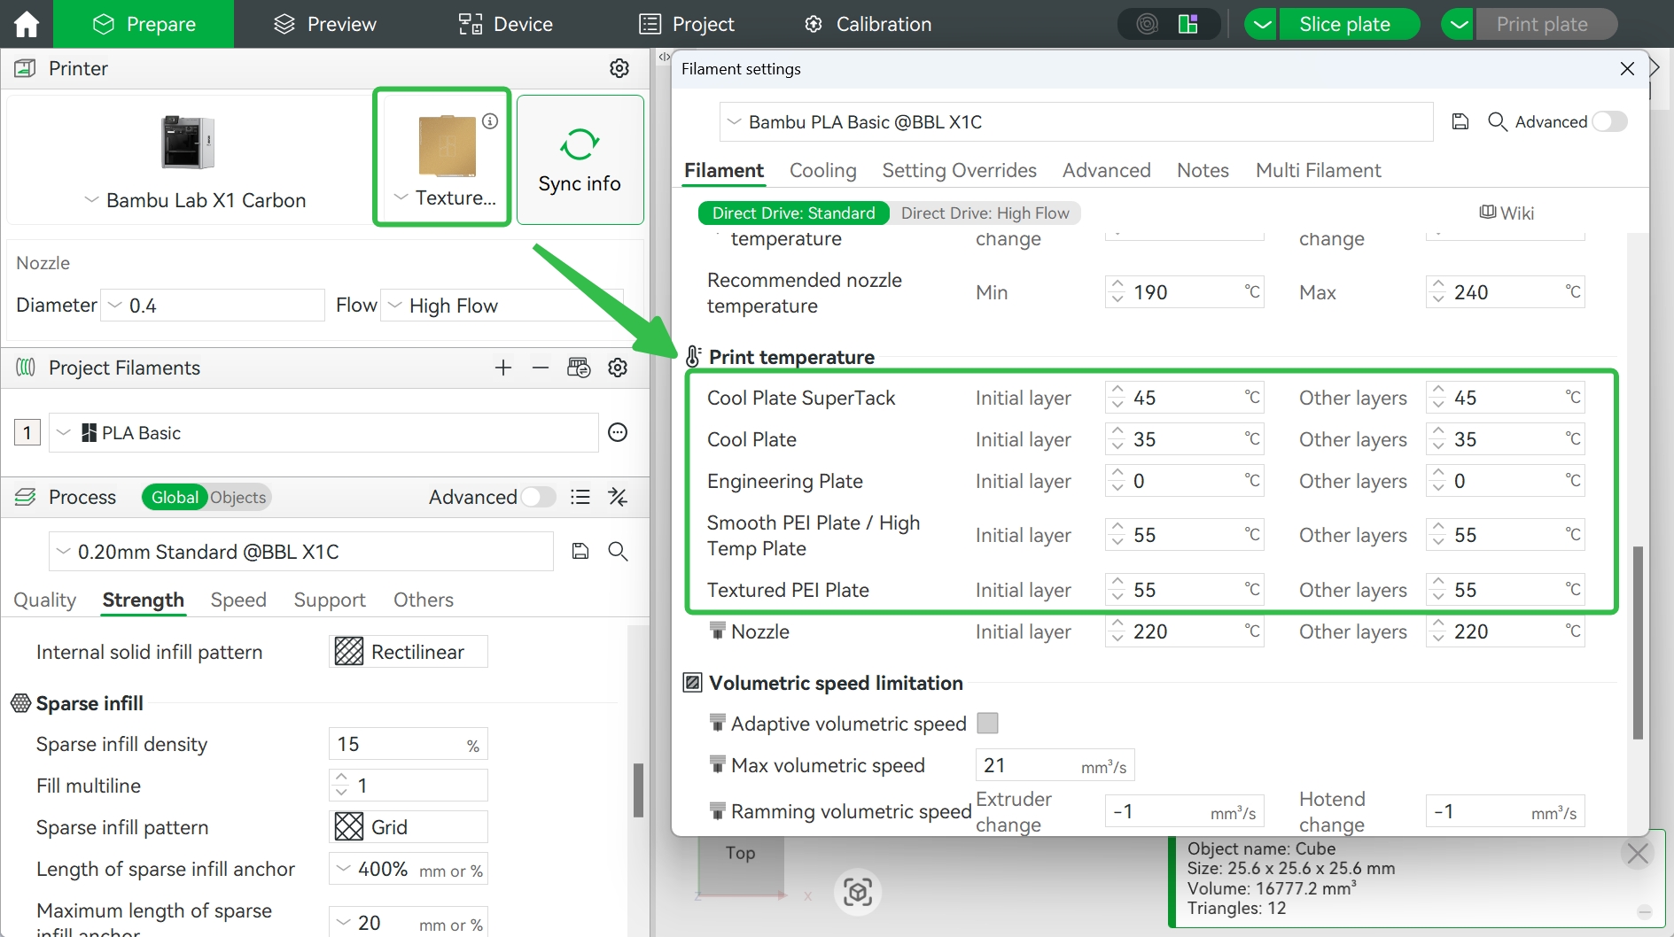Open Length of sparse infill anchor dropdown
The width and height of the screenshot is (1674, 937).
pos(409,870)
